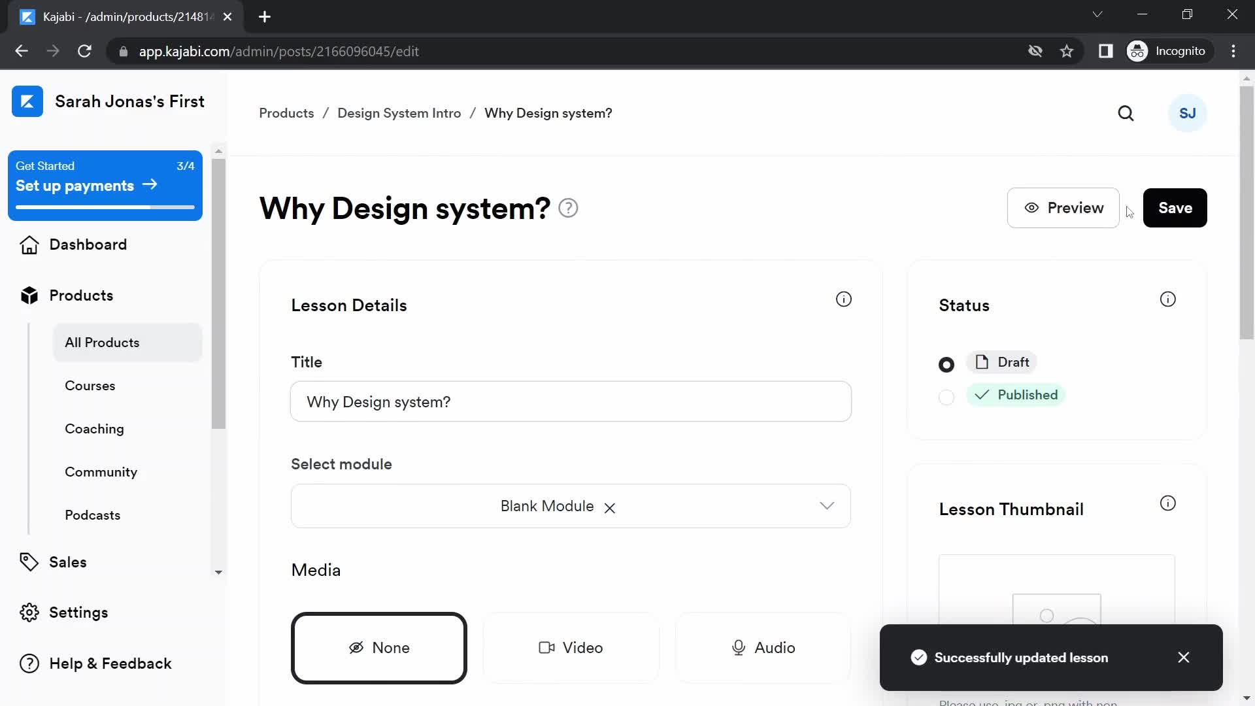Open the SJ user avatar menu

tap(1187, 113)
